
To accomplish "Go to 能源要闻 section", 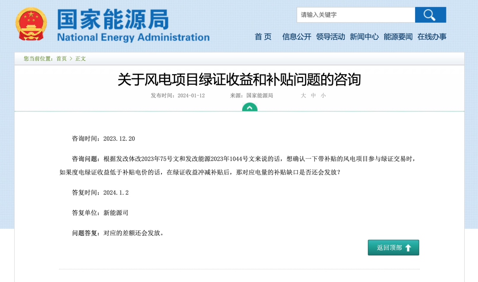I will (x=397, y=37).
